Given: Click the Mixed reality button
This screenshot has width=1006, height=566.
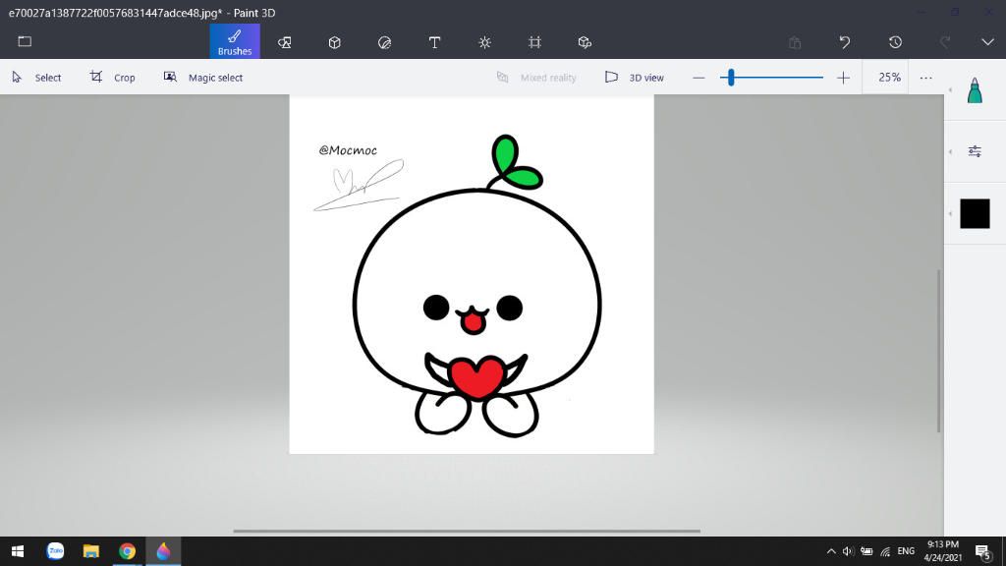Looking at the screenshot, I should click(536, 78).
